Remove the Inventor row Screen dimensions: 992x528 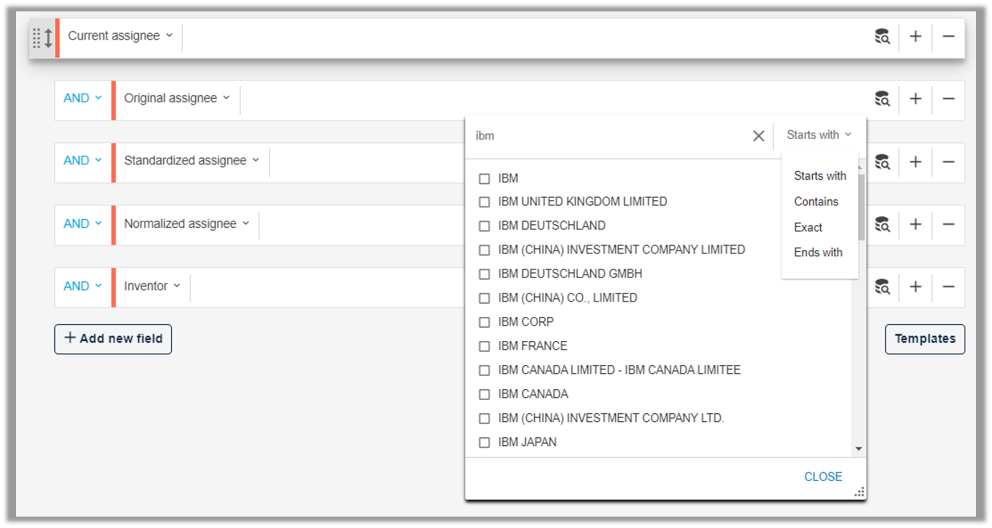(949, 287)
